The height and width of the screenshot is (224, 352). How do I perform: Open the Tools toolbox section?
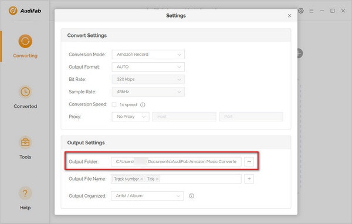click(x=25, y=147)
